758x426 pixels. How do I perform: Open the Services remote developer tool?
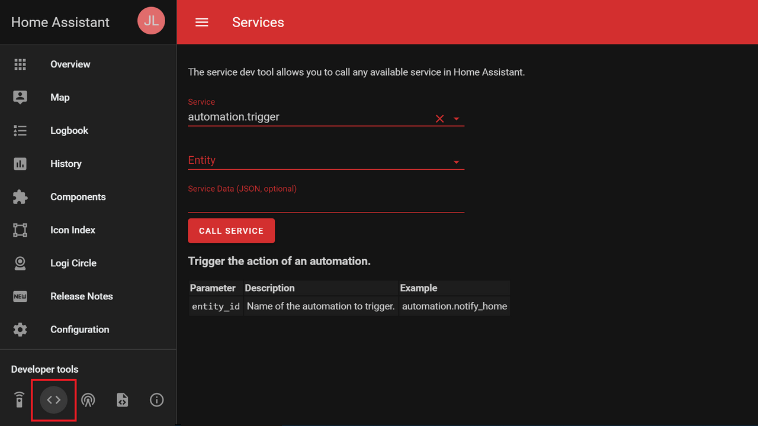coord(19,400)
